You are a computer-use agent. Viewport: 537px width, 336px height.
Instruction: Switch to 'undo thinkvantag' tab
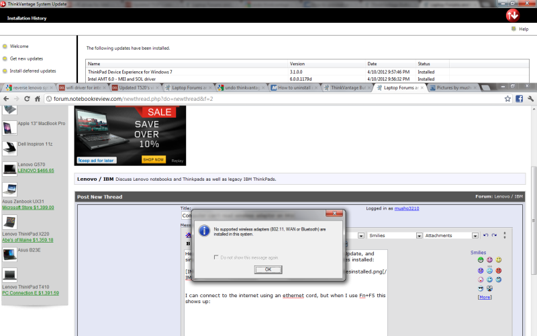pos(242,88)
